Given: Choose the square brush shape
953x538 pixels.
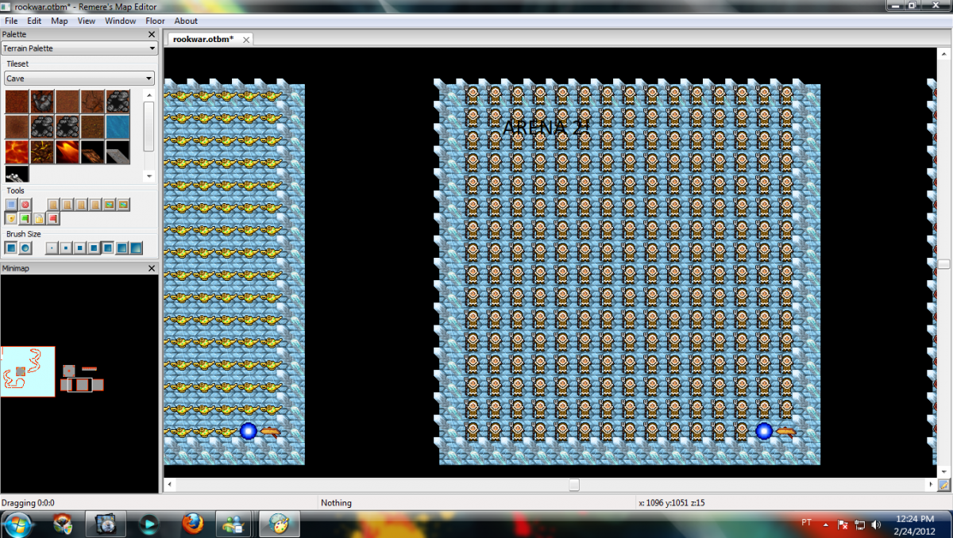Looking at the screenshot, I should [11, 248].
